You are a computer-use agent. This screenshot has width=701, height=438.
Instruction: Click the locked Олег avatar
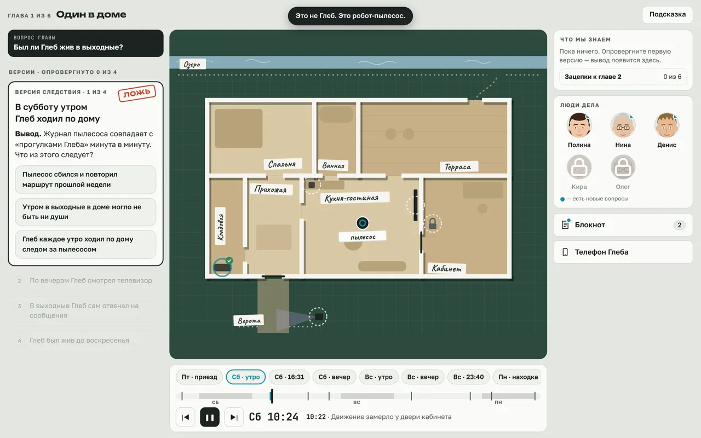[623, 167]
